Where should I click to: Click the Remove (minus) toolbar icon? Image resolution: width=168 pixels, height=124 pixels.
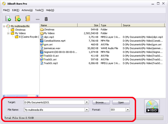click(x=38, y=19)
